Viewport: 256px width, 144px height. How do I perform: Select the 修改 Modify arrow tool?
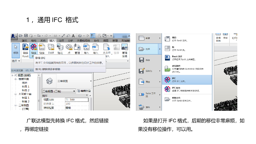pos(16,50)
